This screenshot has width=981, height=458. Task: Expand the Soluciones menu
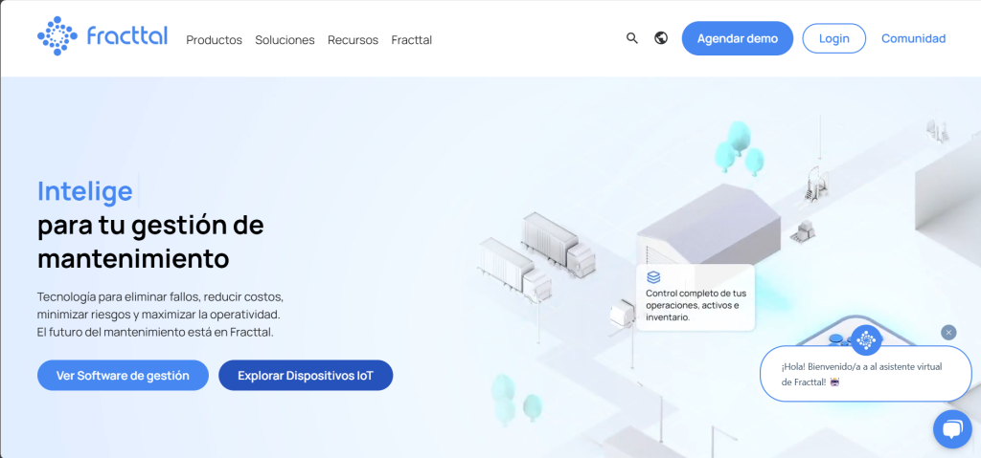tap(285, 40)
